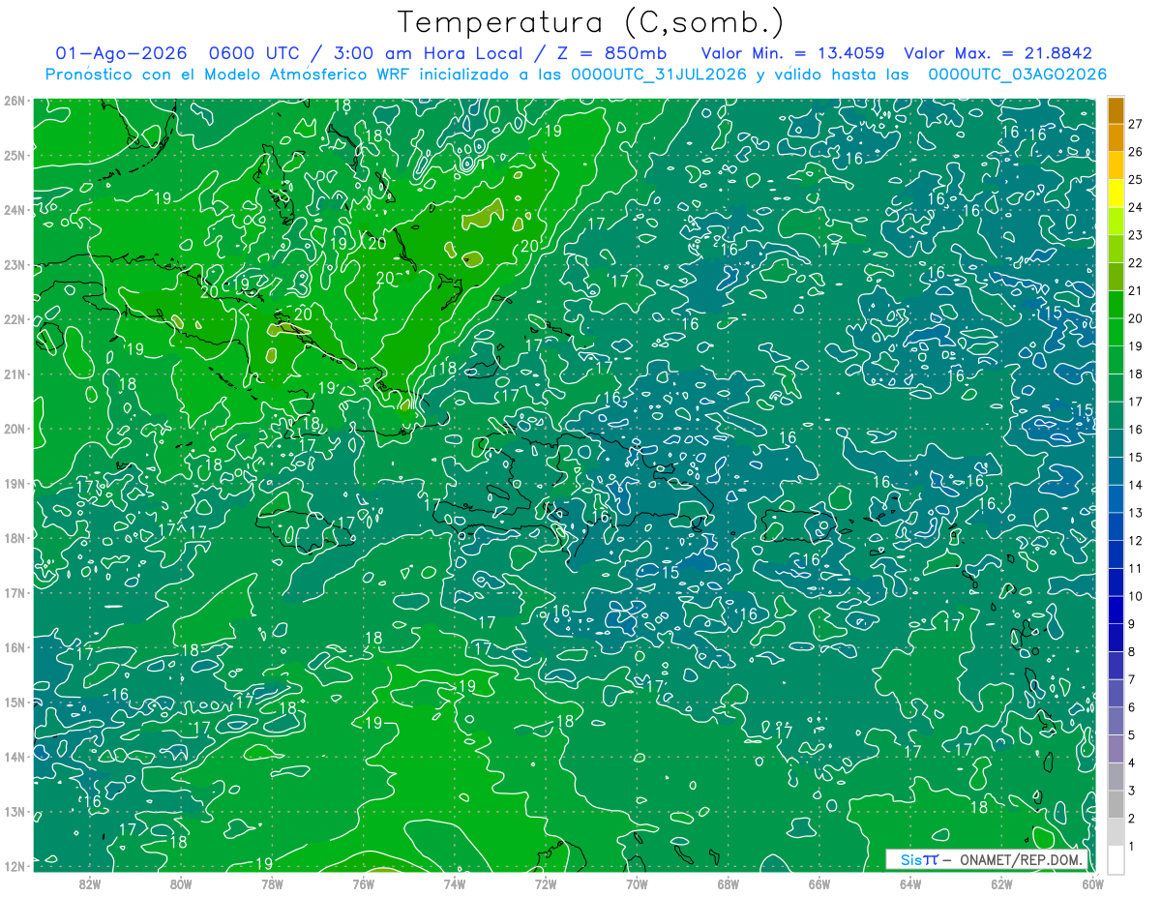The image size is (1161, 897).
Task: Click the '18N' latitude axis label
Action: (14, 538)
